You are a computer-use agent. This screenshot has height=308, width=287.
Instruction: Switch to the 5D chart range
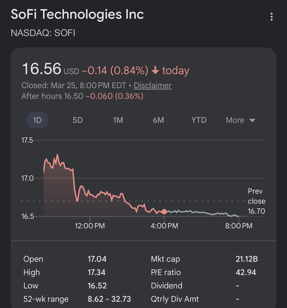(x=78, y=120)
